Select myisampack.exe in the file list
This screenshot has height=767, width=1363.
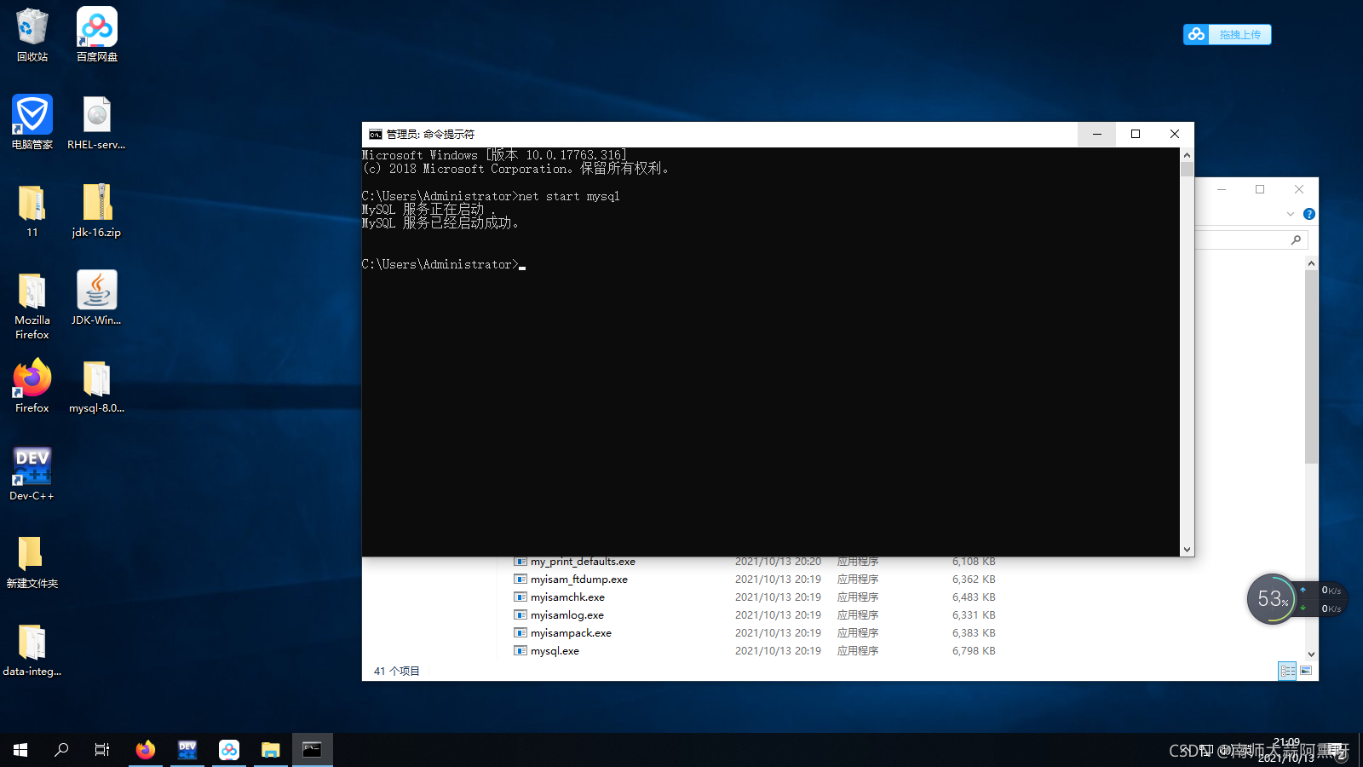coord(571,633)
